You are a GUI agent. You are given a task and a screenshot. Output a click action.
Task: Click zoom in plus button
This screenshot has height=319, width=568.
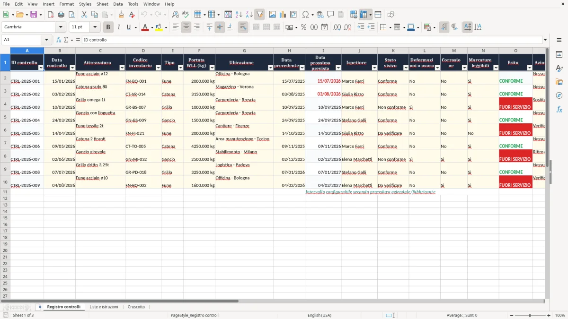pyautogui.click(x=549, y=315)
